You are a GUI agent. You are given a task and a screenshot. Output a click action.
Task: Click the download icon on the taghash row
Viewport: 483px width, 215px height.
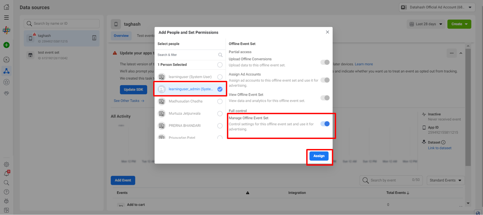pyautogui.click(x=94, y=38)
